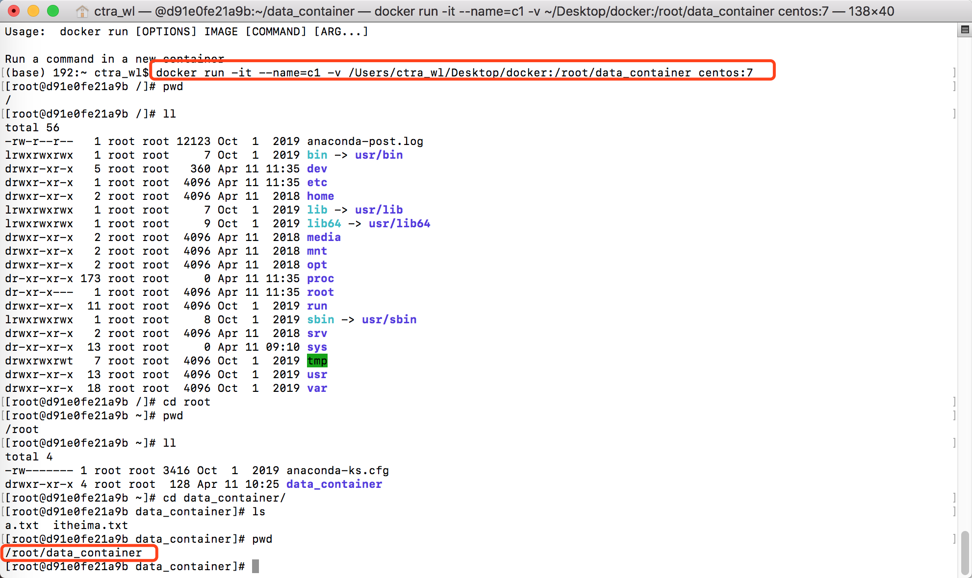
Task: Click the 'var' directory name
Action: pyautogui.click(x=317, y=388)
